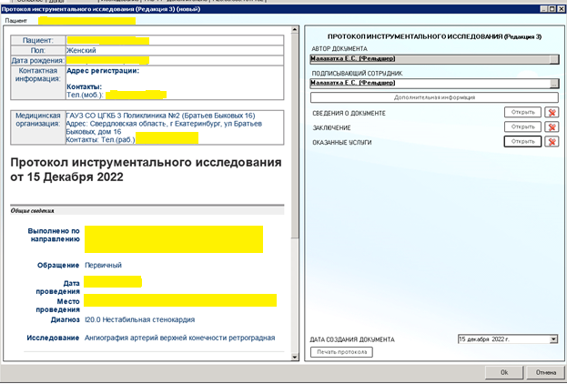Cancel with the Отмена button
Viewport: 567px width, 384px height.
(x=545, y=372)
